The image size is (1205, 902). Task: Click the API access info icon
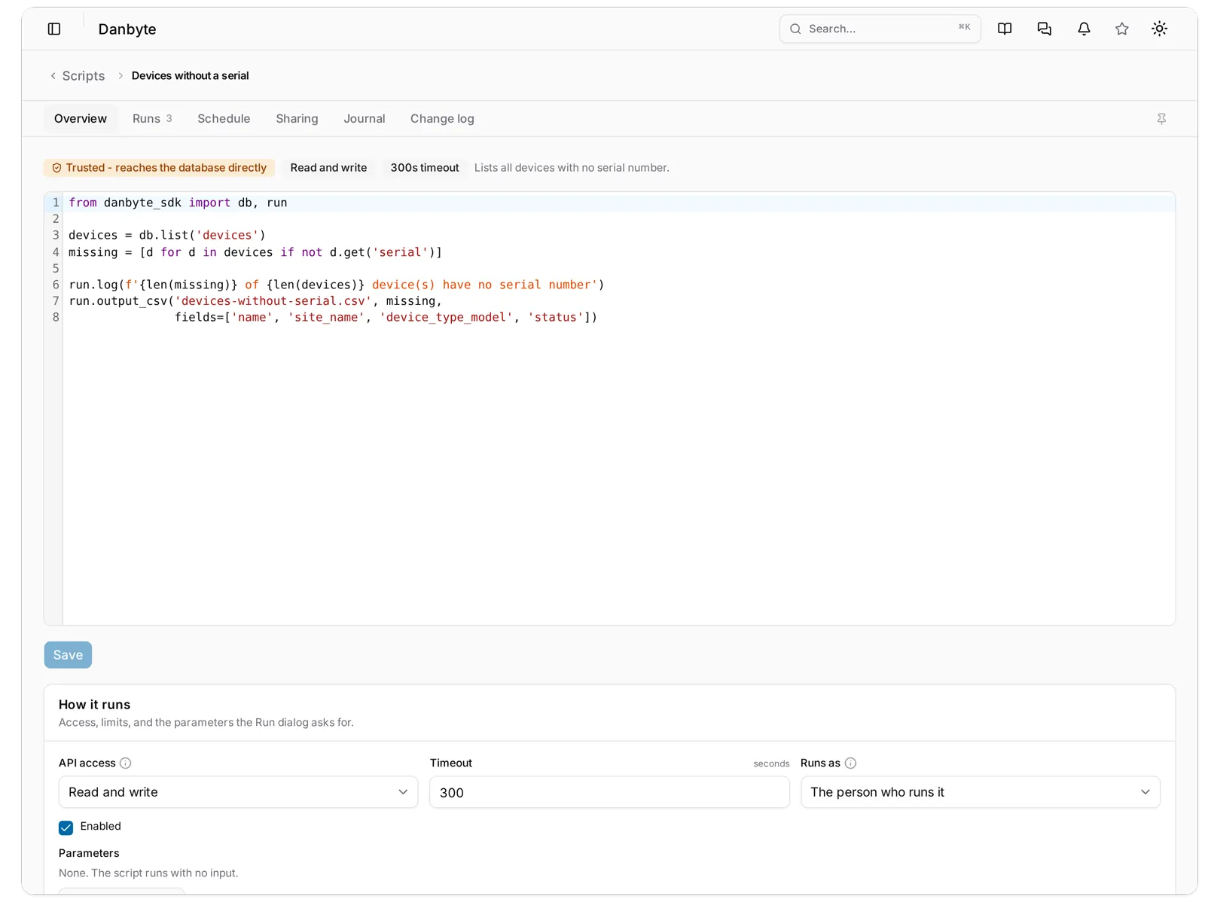126,763
